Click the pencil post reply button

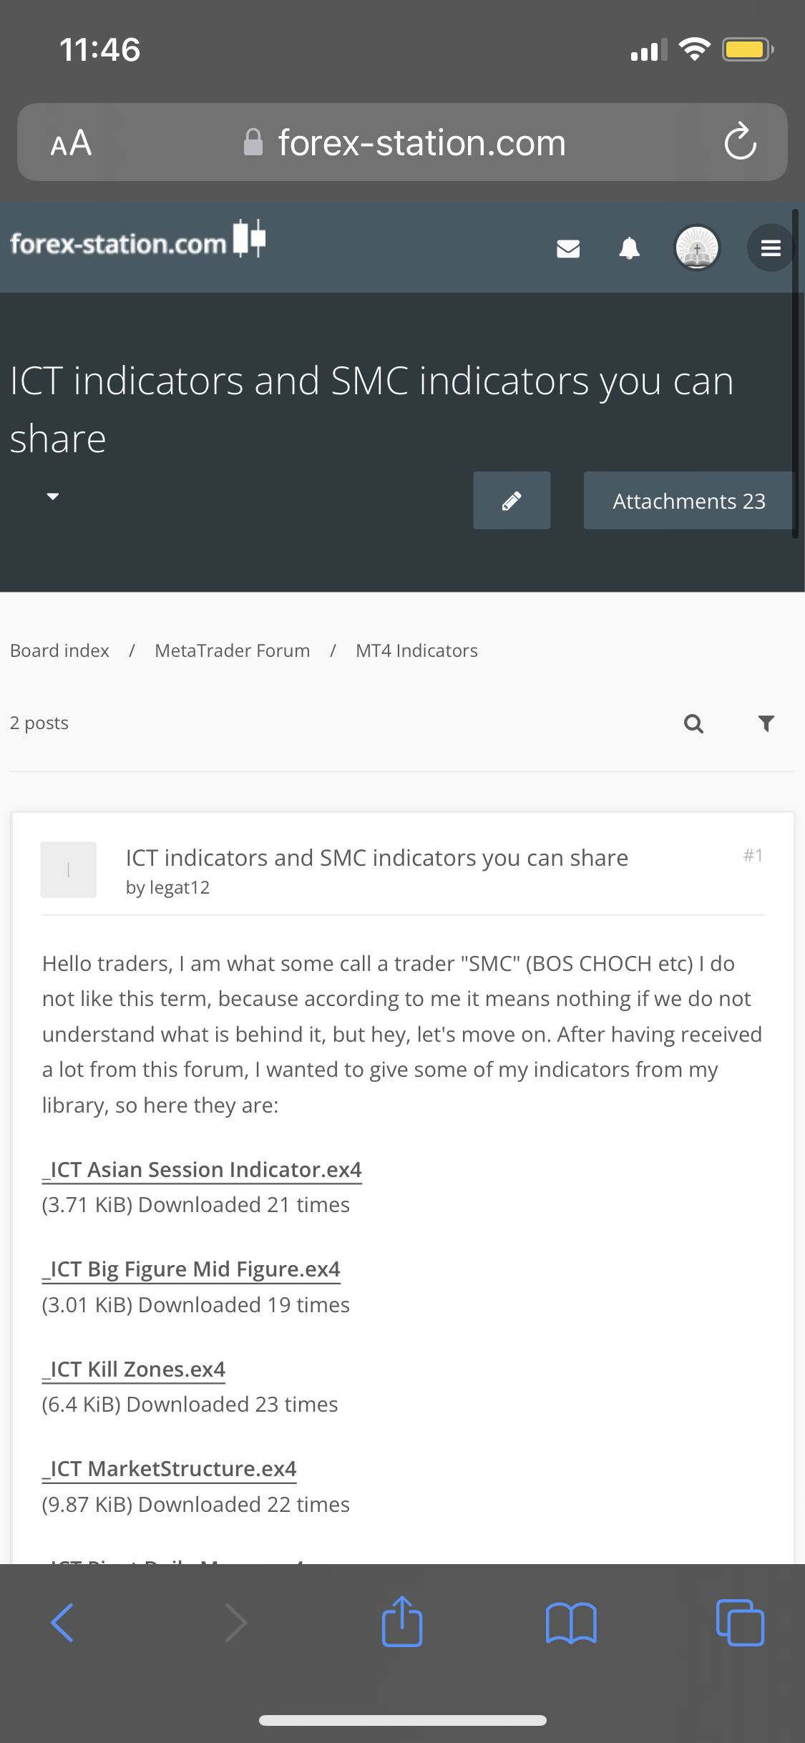pyautogui.click(x=512, y=501)
